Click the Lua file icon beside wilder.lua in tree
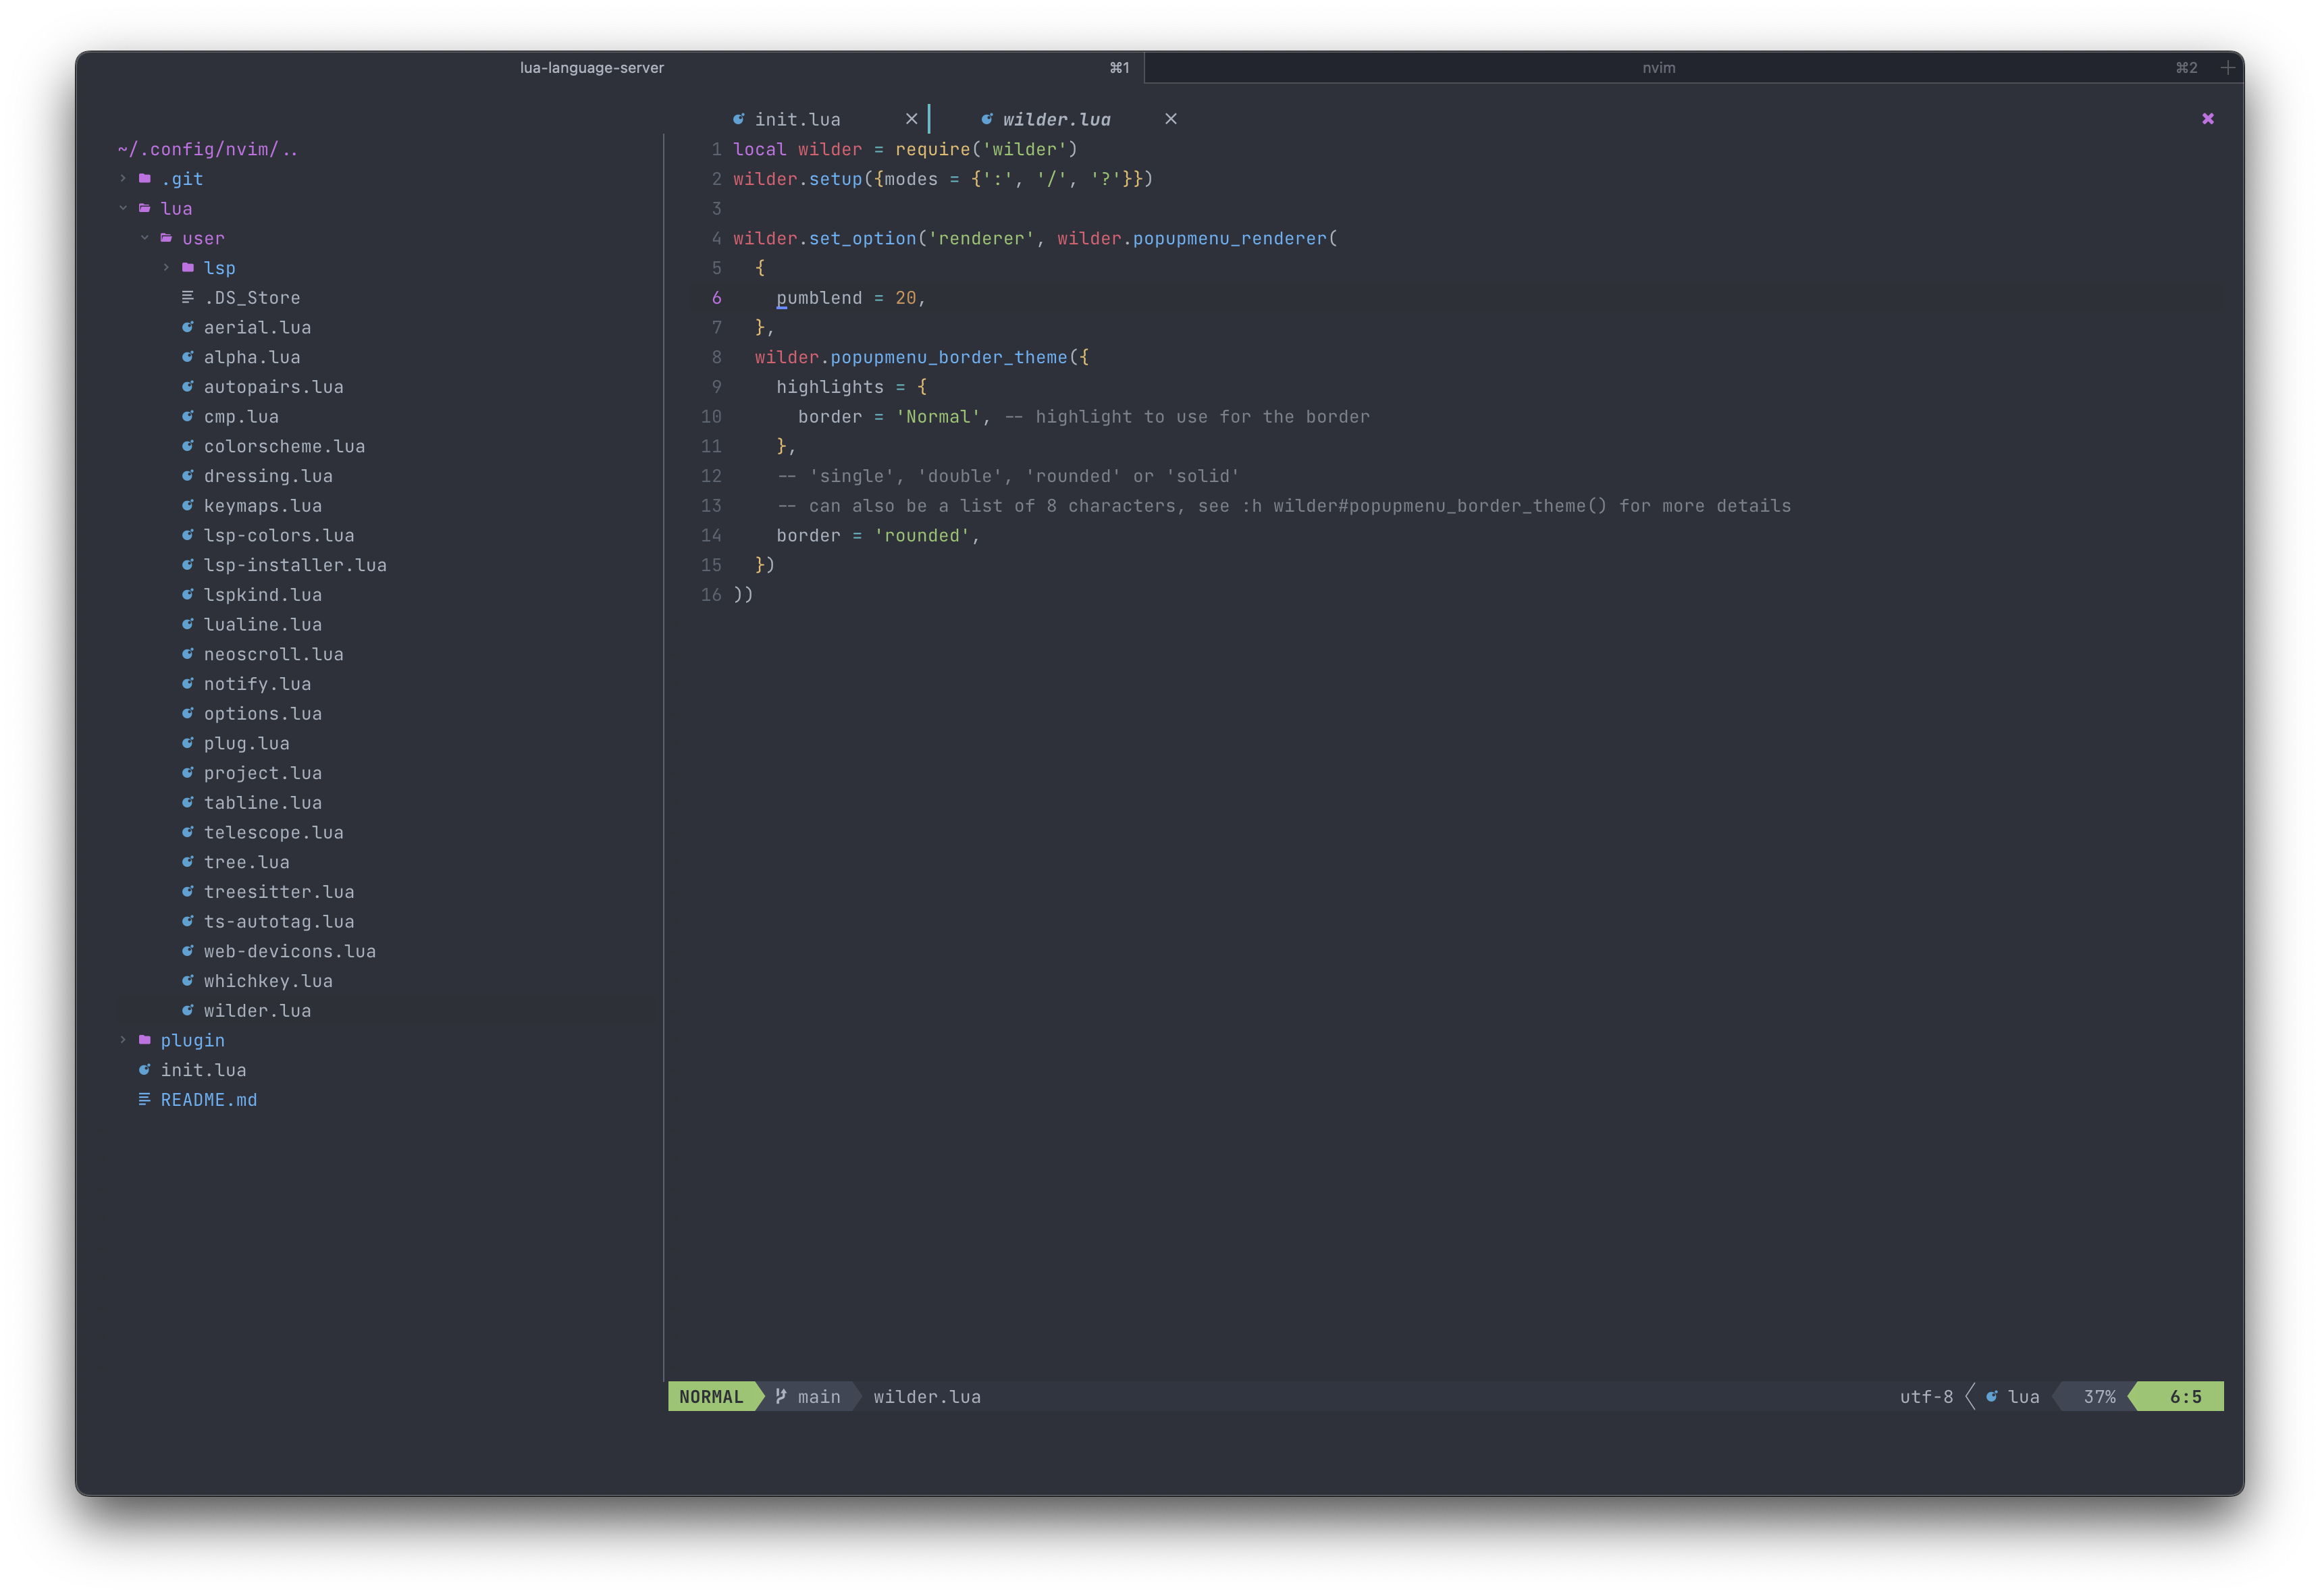 [187, 1010]
